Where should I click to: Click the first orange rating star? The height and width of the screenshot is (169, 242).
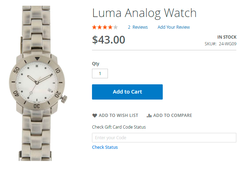94,27
